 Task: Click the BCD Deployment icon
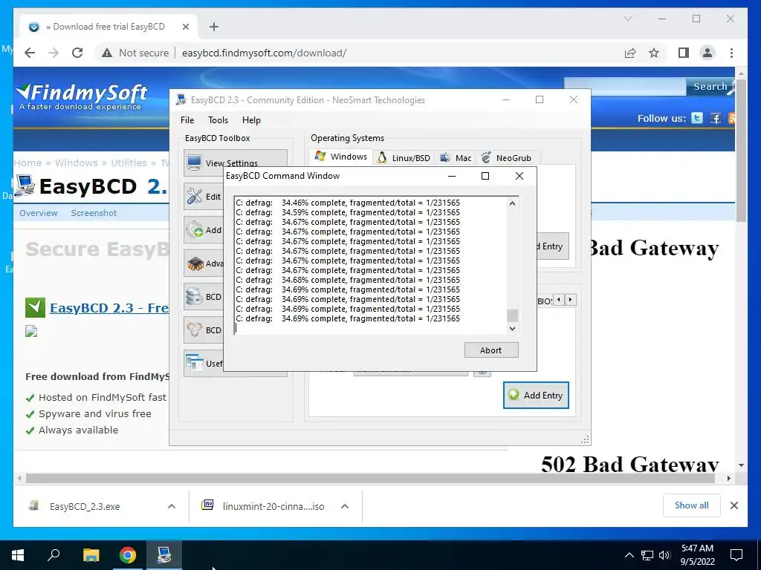[x=195, y=330]
